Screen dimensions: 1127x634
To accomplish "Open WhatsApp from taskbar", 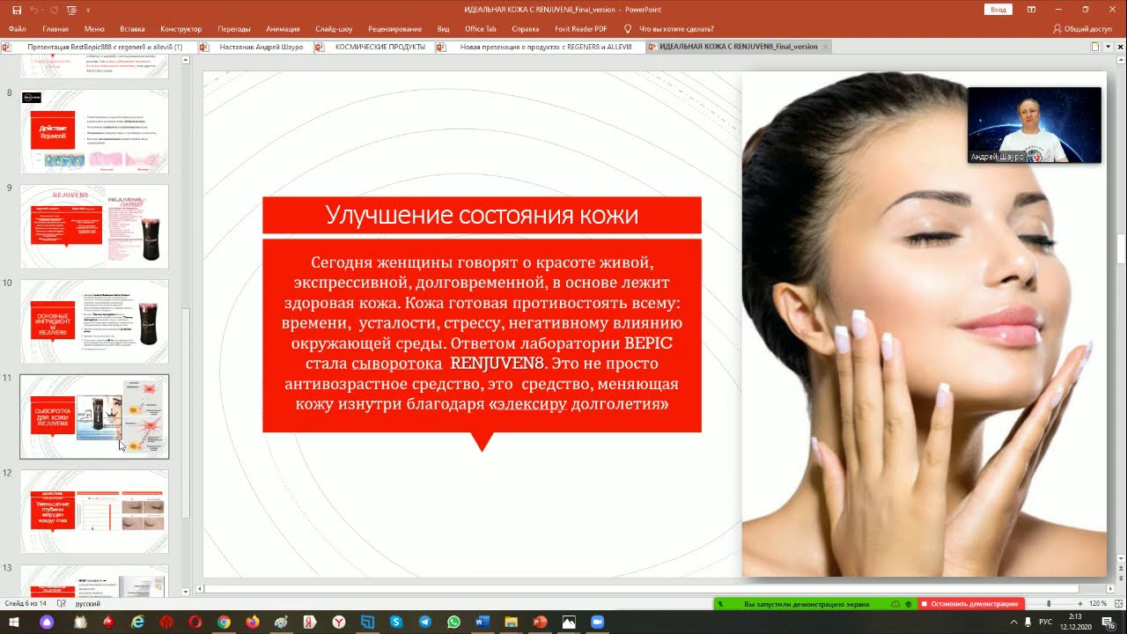I will point(453,622).
